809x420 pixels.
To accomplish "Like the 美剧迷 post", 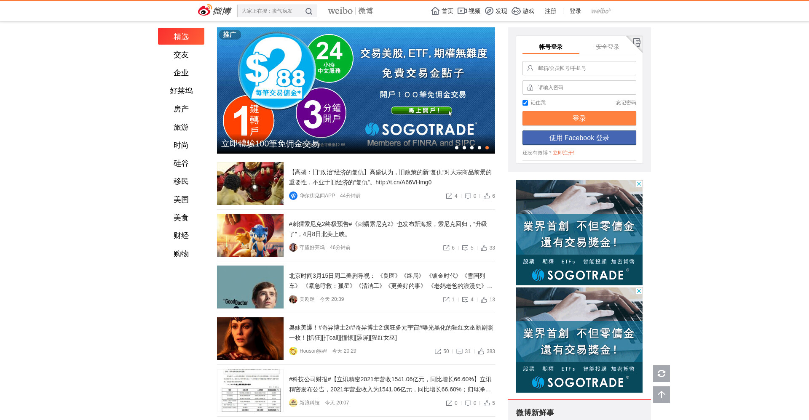I will point(484,300).
